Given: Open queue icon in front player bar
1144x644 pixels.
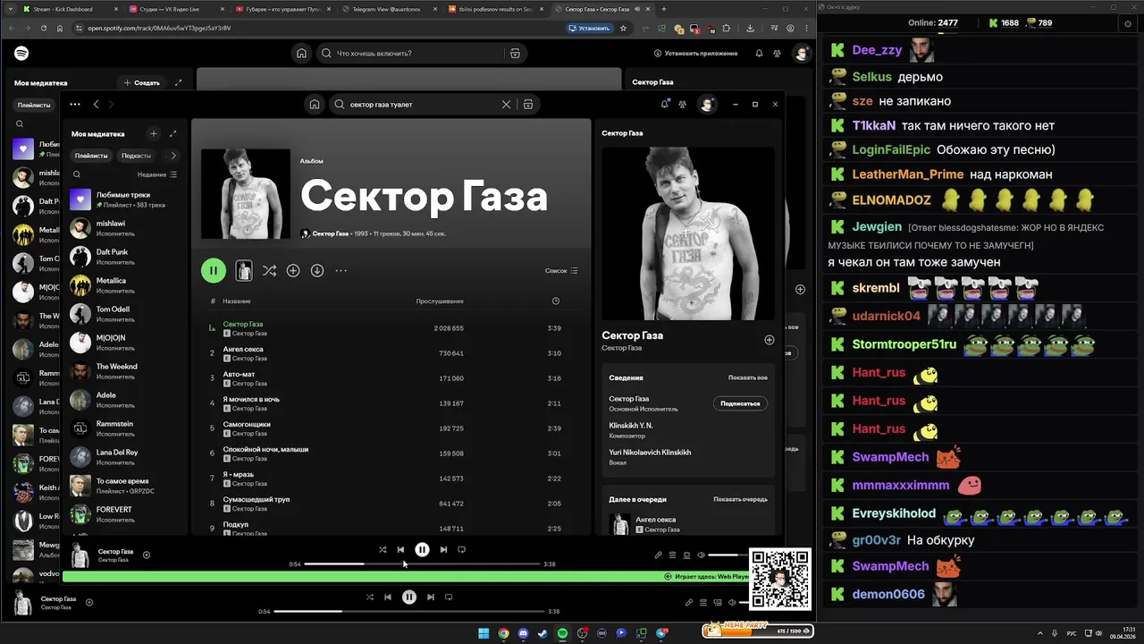Looking at the screenshot, I should (x=673, y=555).
